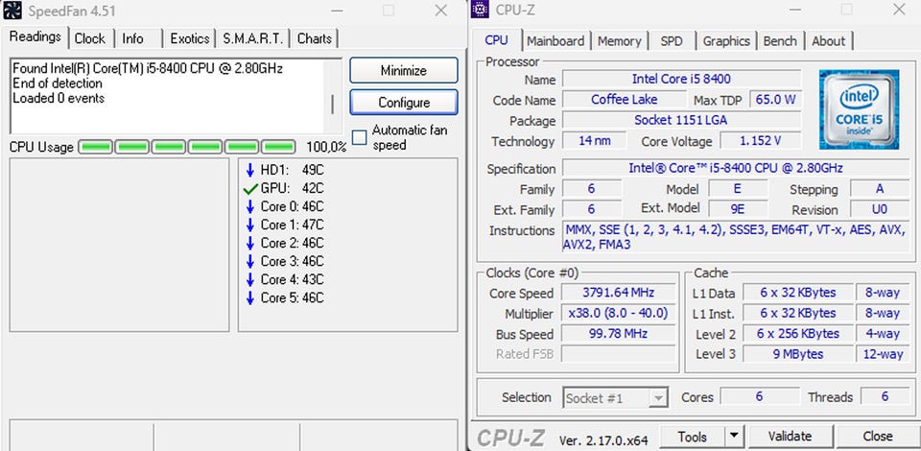Click the Cores count field
Screen dimensions: 921x451
[758, 397]
